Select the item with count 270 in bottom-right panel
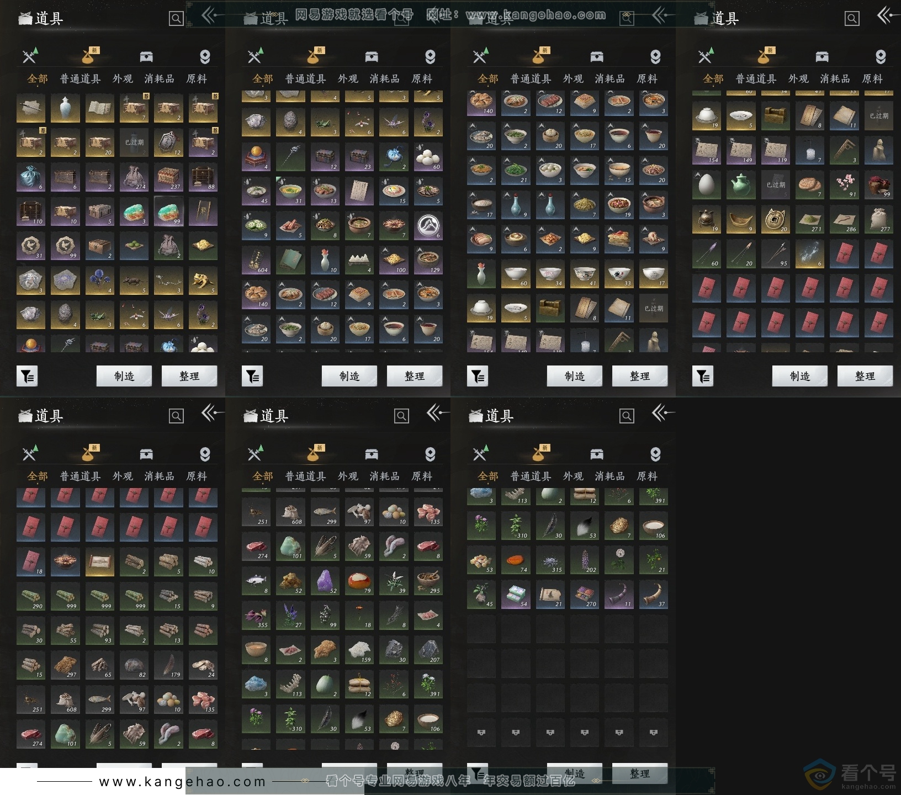901x795 pixels. pyautogui.click(x=585, y=595)
